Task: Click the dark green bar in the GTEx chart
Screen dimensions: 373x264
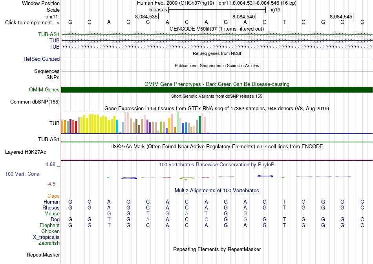Action: pyautogui.click(x=199, y=124)
